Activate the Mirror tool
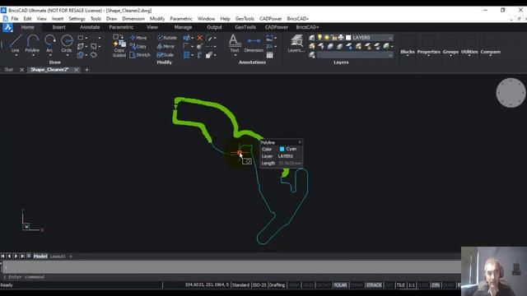 point(166,46)
